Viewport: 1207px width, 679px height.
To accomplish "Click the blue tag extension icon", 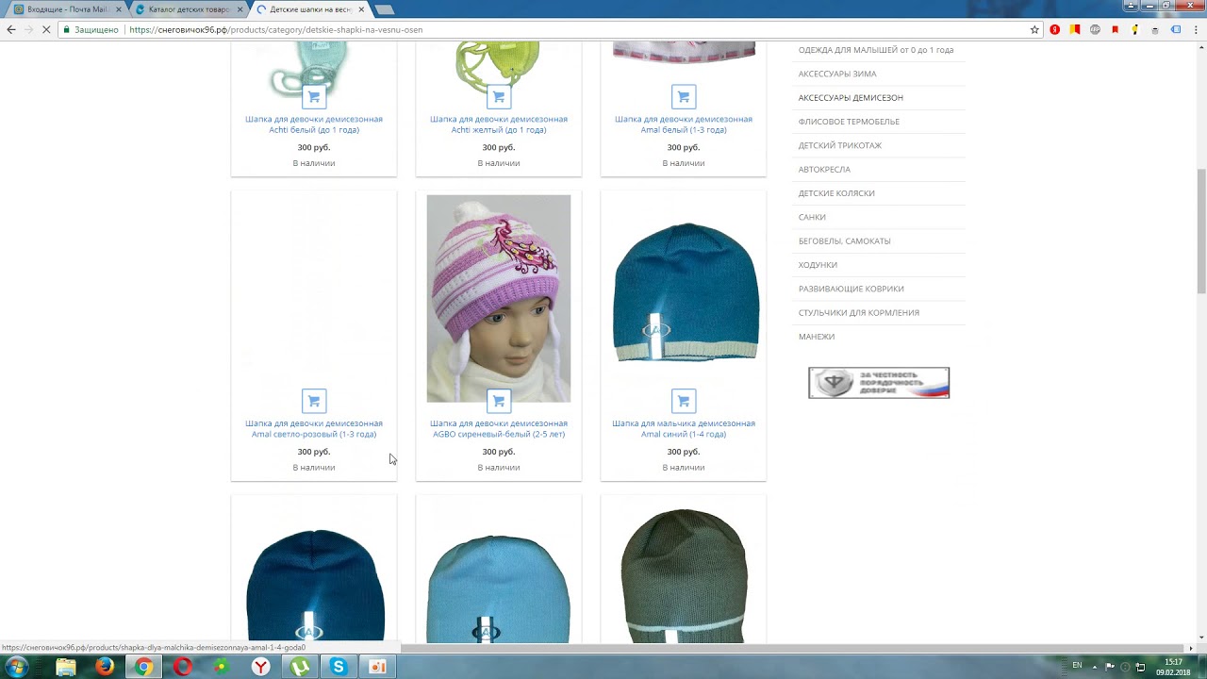I will tap(1175, 29).
